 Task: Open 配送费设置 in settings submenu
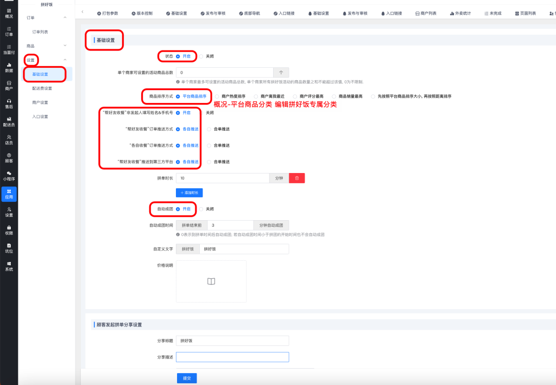[42, 88]
